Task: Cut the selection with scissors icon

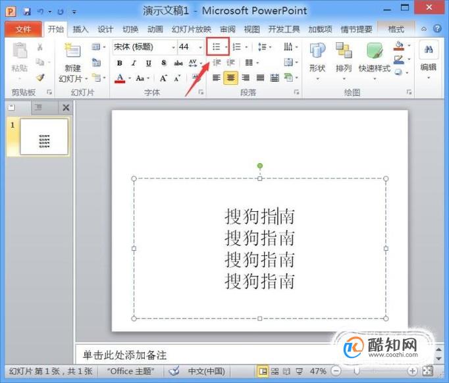Action: click(x=40, y=47)
